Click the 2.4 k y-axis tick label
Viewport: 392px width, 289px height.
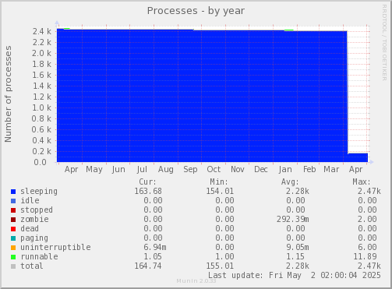pos(42,31)
